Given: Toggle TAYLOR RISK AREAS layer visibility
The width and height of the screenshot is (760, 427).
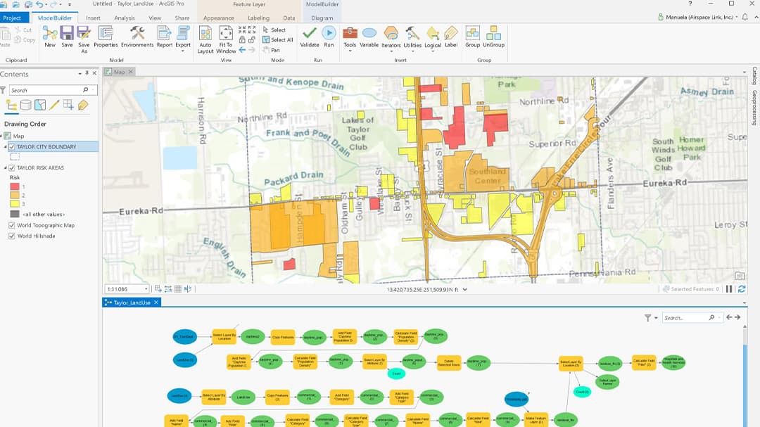Looking at the screenshot, I should (12, 167).
